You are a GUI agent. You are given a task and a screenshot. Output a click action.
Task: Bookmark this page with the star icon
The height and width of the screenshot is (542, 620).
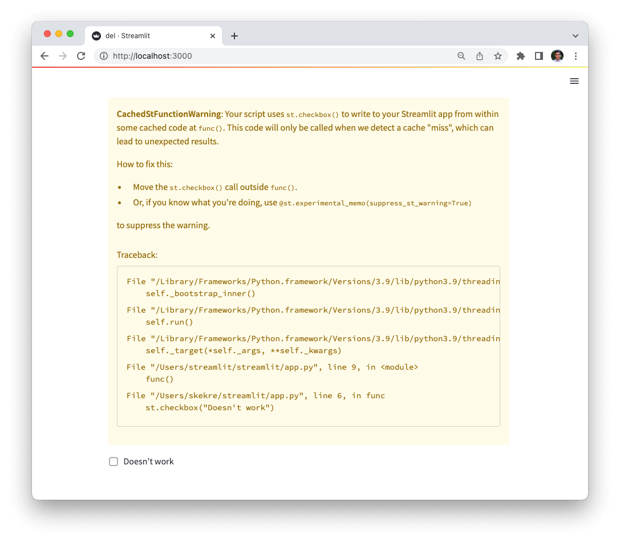coord(498,56)
